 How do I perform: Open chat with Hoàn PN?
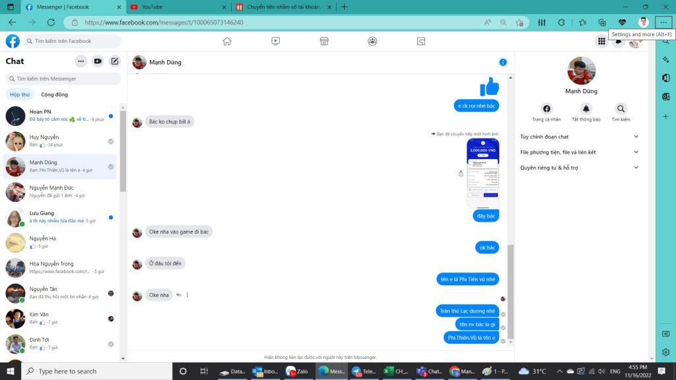point(60,115)
